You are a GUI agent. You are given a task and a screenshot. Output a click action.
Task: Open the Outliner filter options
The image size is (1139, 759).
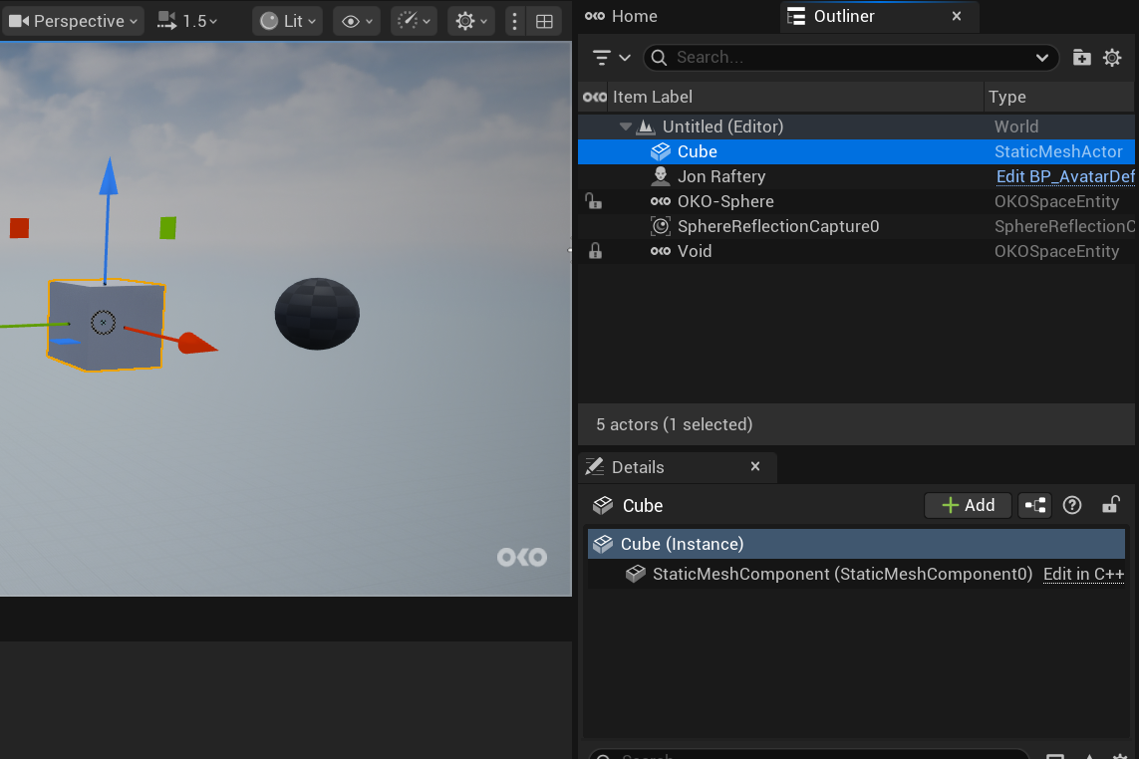612,58
